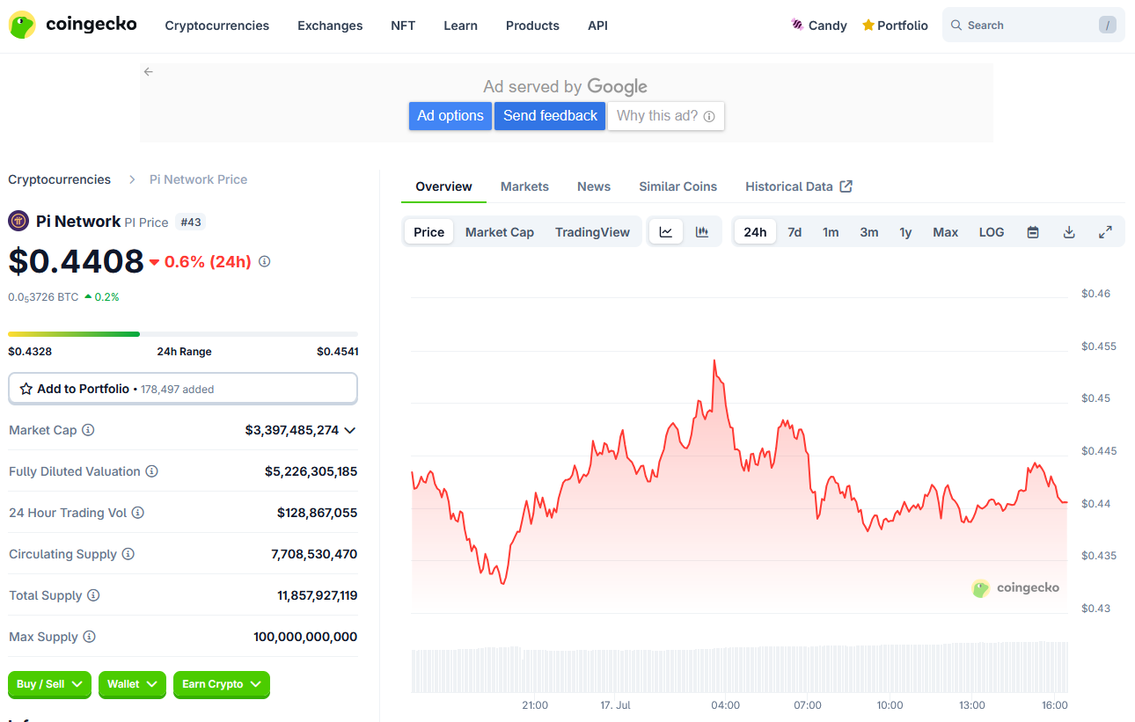Image resolution: width=1135 pixels, height=722 pixels.
Task: Click the Send feedback button
Action: (x=550, y=116)
